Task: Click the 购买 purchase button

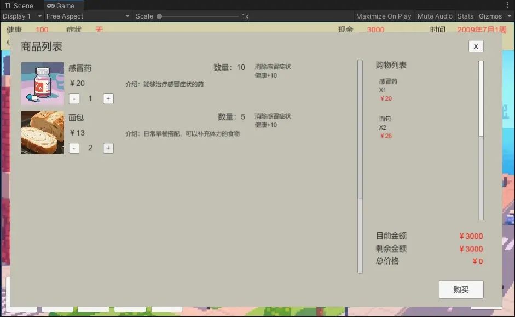Action: (461, 290)
